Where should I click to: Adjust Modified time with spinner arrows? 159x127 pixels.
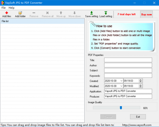pyautogui.click(x=140, y=86)
